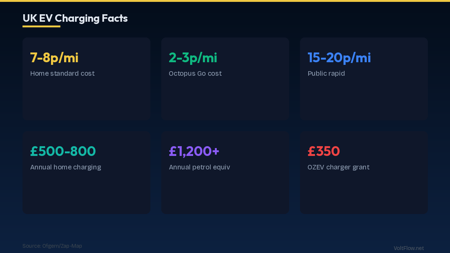Select the teal £500-800 value

63,151
